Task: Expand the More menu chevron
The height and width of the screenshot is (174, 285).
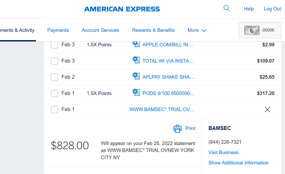Action: [204, 30]
